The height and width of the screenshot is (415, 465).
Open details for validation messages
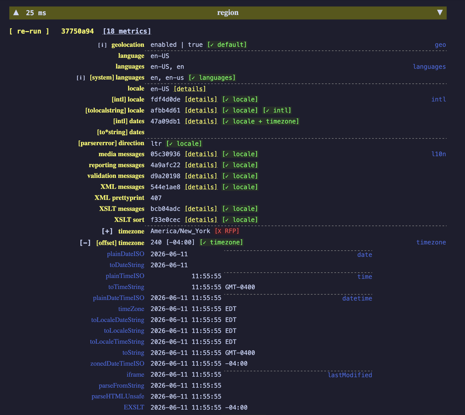[201, 176]
